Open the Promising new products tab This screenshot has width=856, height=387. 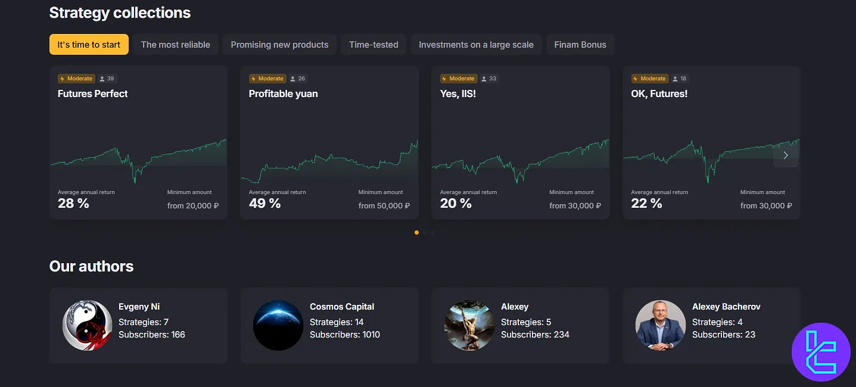click(x=279, y=44)
